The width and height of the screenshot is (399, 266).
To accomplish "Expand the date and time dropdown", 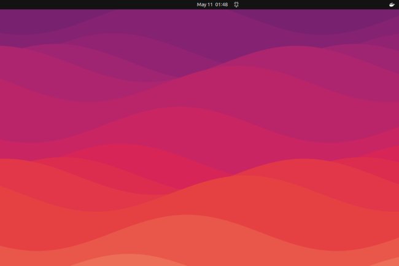I will pyautogui.click(x=212, y=4).
